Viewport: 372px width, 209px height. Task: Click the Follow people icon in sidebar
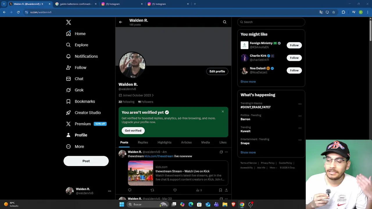tap(69, 67)
